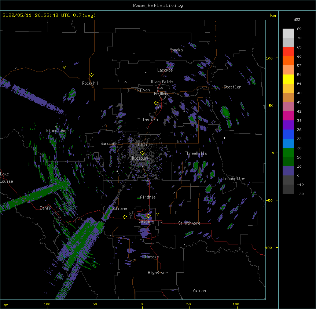Click the -30 dBZ dark gray legend swatch
Screen dimensions: 316x309
tap(288, 189)
